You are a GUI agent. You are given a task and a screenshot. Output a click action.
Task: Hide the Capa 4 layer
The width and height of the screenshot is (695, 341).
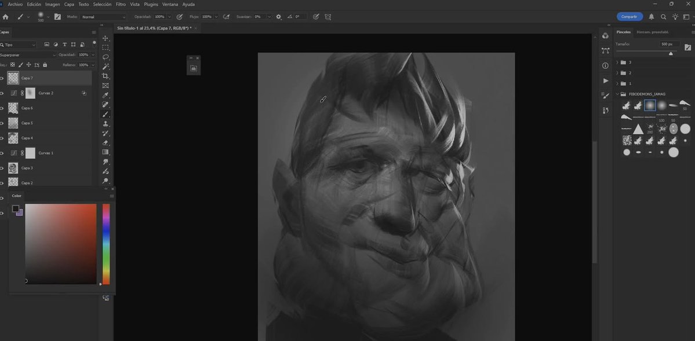coord(2,138)
